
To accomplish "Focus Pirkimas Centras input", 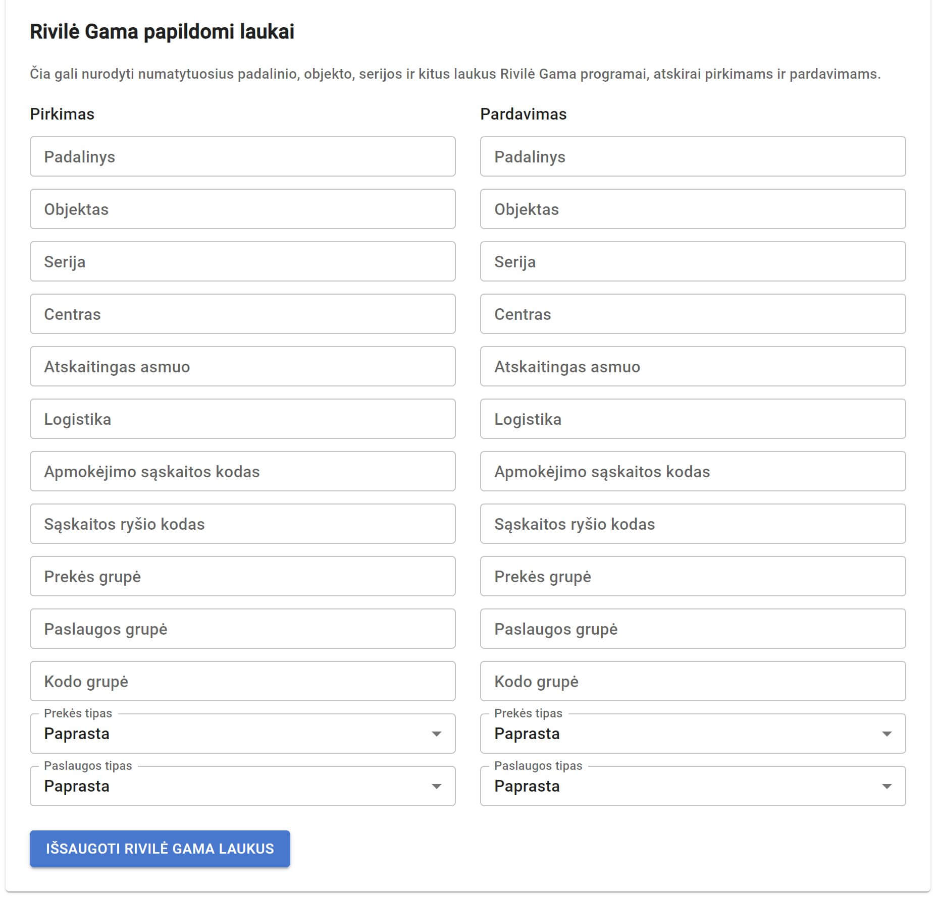I will (x=242, y=314).
